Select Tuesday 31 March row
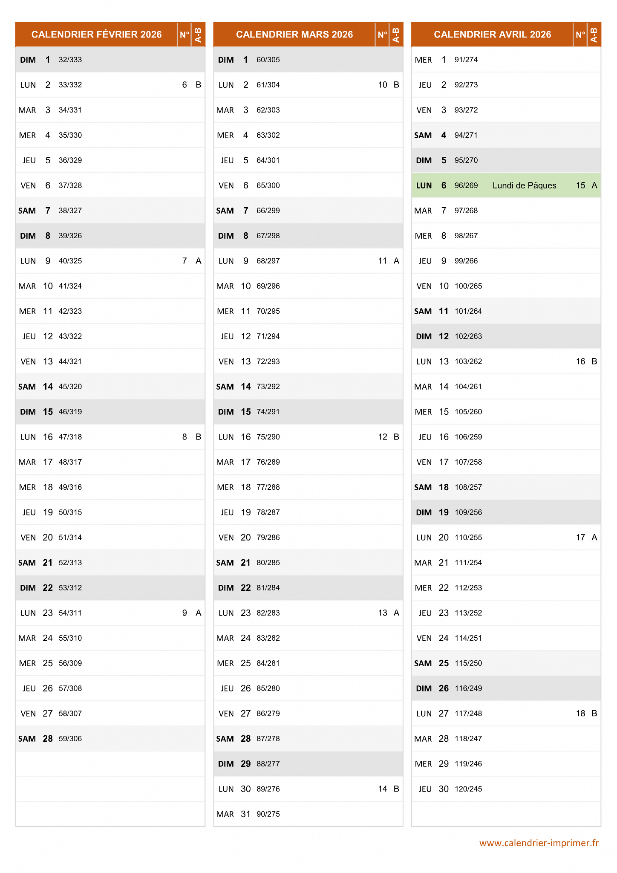 click(x=308, y=814)
